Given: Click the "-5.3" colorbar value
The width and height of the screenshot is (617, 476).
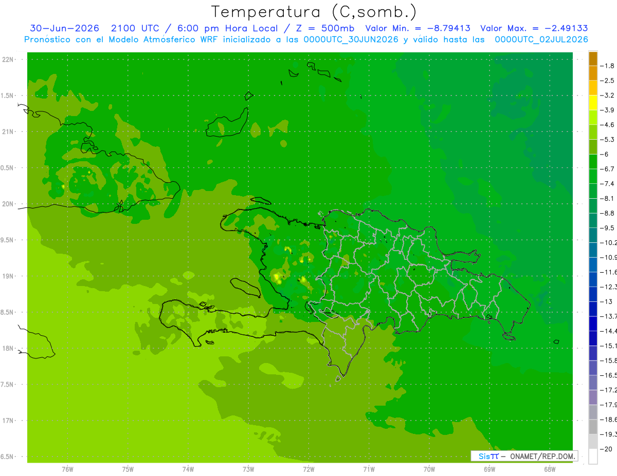Looking at the screenshot, I should pos(607,140).
